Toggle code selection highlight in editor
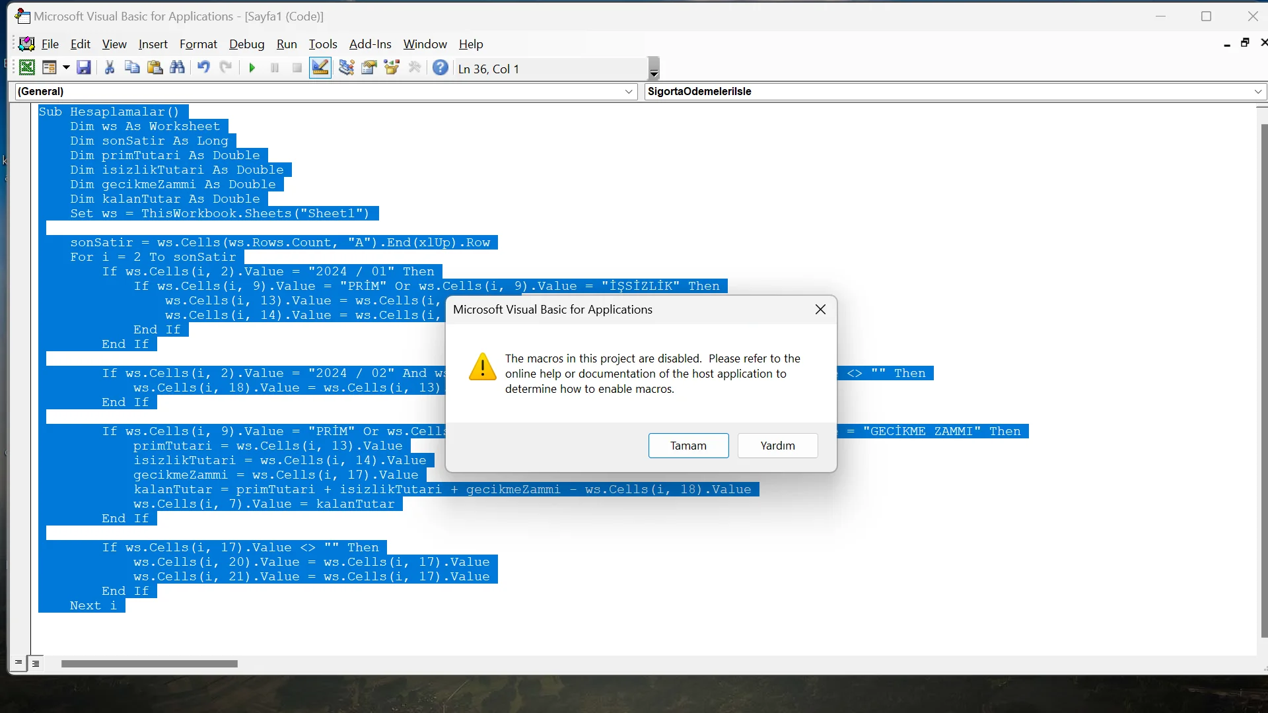This screenshot has height=713, width=1268. [319, 68]
